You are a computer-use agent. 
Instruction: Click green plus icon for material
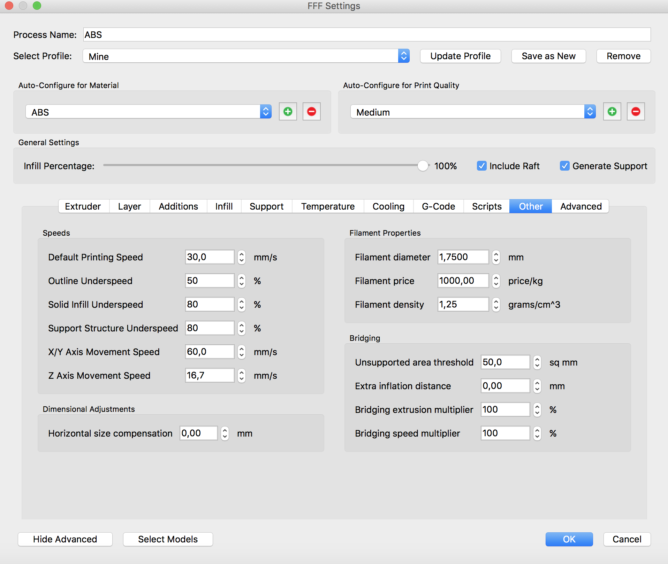pyautogui.click(x=288, y=112)
